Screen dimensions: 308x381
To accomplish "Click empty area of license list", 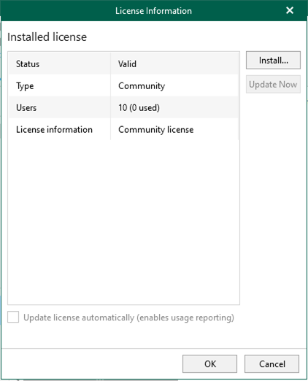I will 123,221.
